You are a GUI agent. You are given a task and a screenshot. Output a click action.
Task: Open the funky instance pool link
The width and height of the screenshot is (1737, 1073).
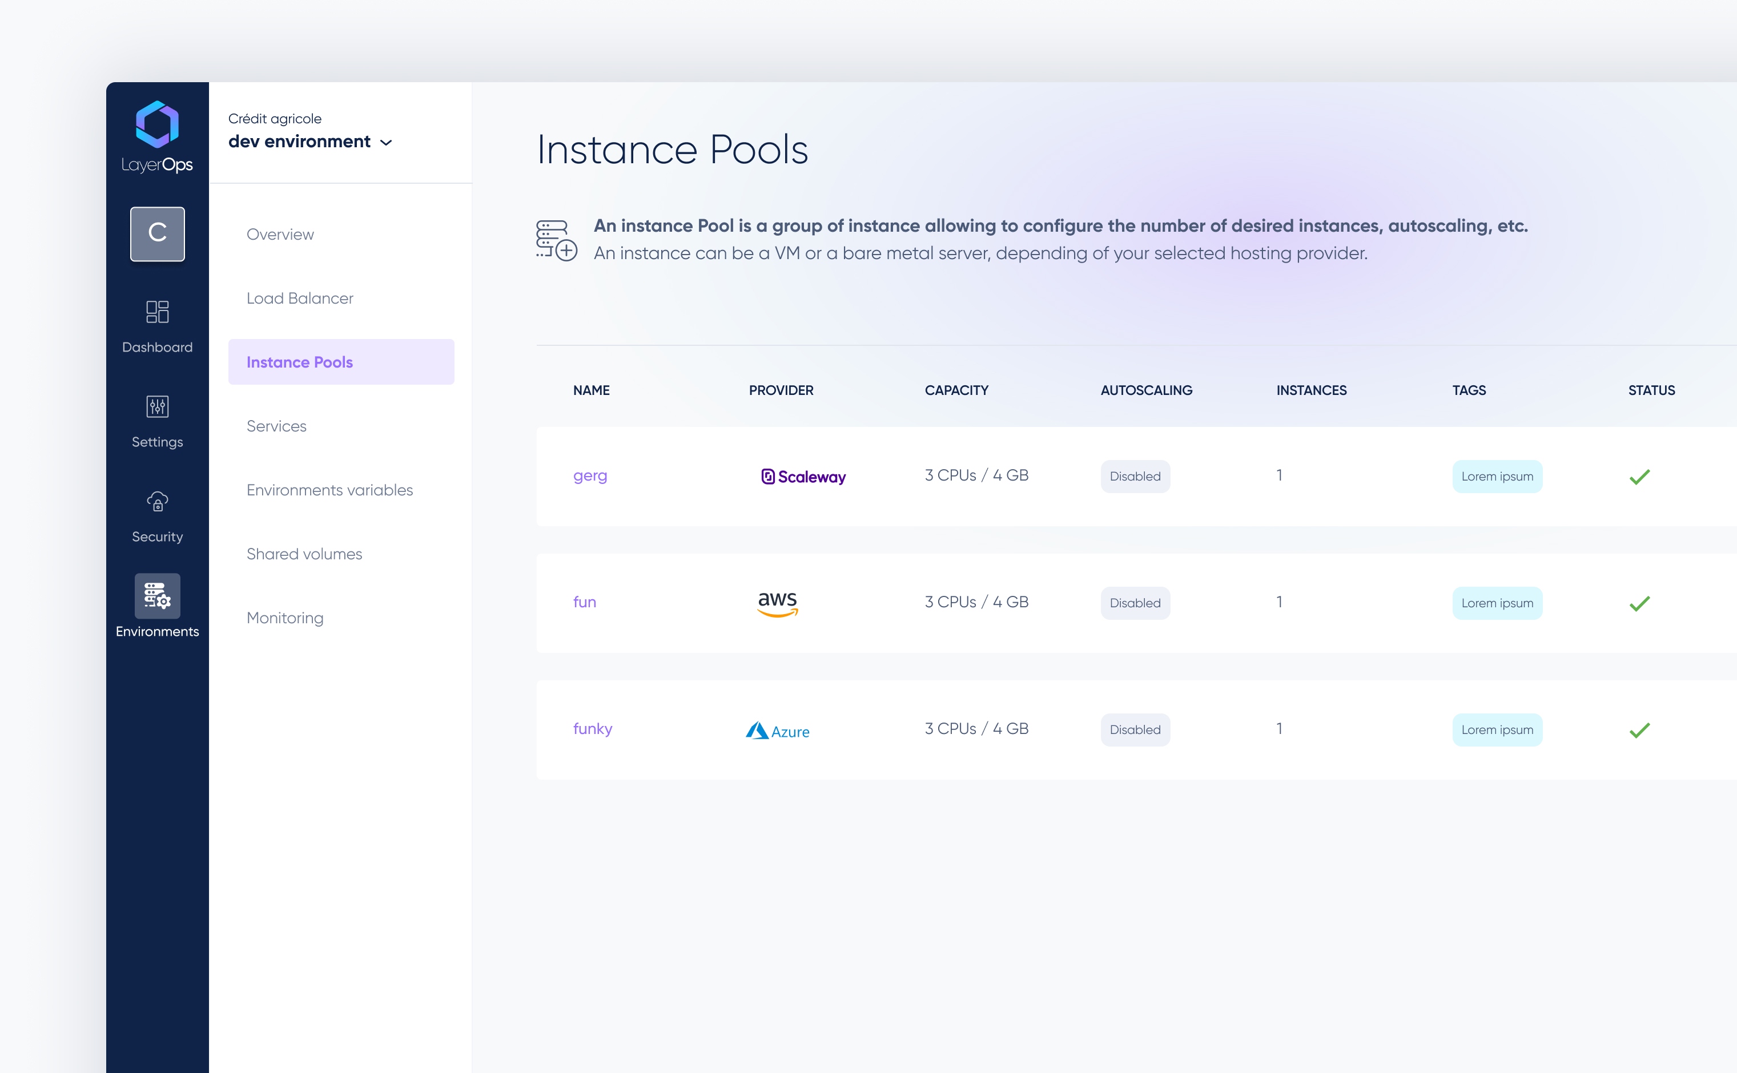[592, 729]
